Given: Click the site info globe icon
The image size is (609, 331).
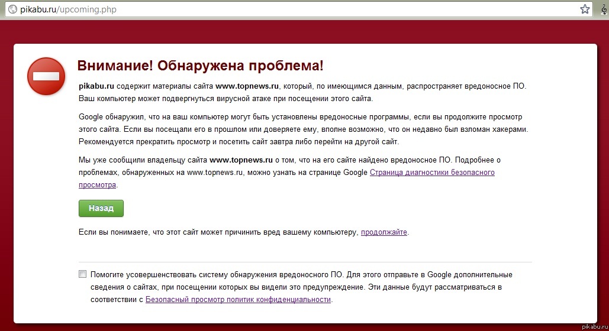Looking at the screenshot, I should (13, 9).
